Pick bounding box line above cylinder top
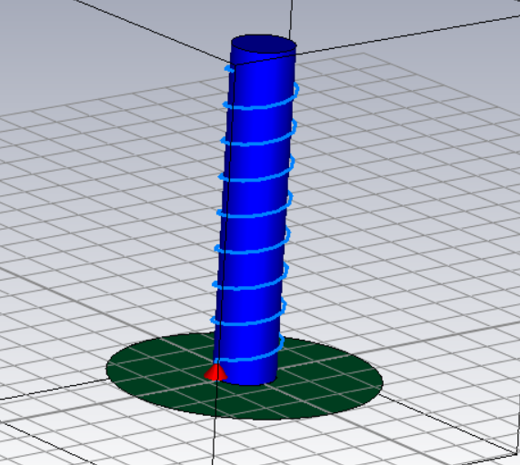 pos(291,18)
